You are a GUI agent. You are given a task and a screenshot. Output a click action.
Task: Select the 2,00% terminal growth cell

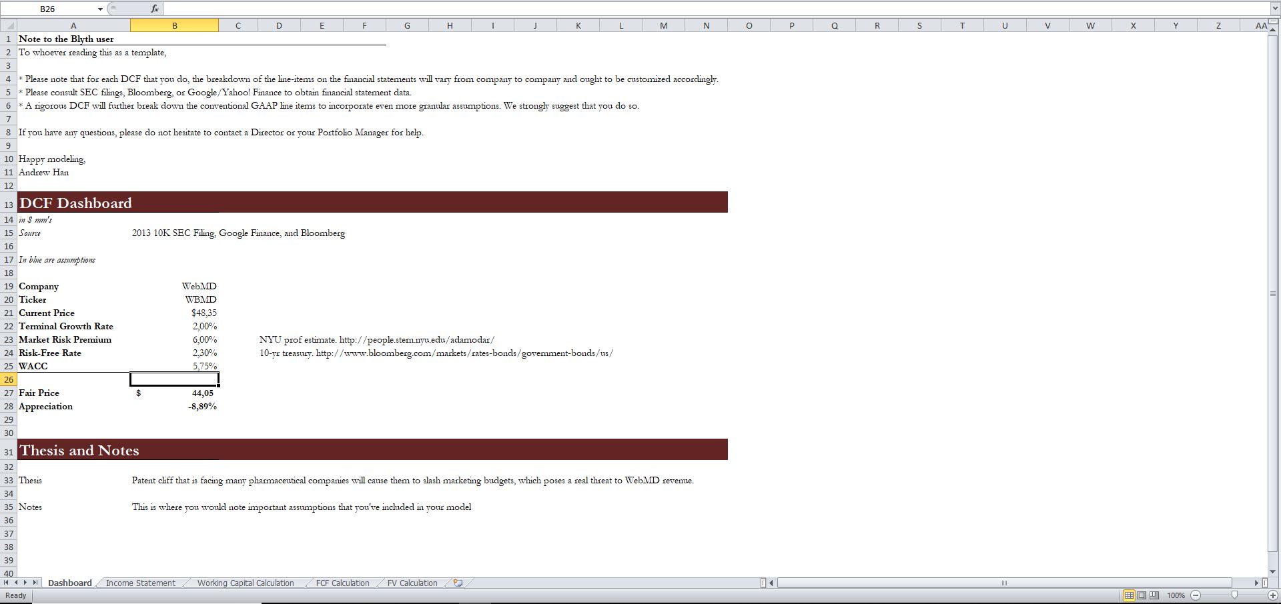(x=174, y=326)
